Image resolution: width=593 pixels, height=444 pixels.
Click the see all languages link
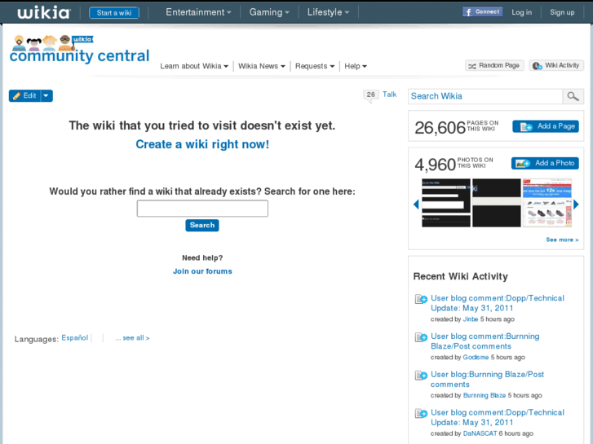click(x=132, y=338)
